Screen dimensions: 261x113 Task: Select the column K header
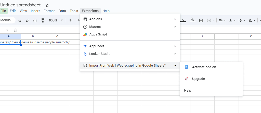coord(251,36)
